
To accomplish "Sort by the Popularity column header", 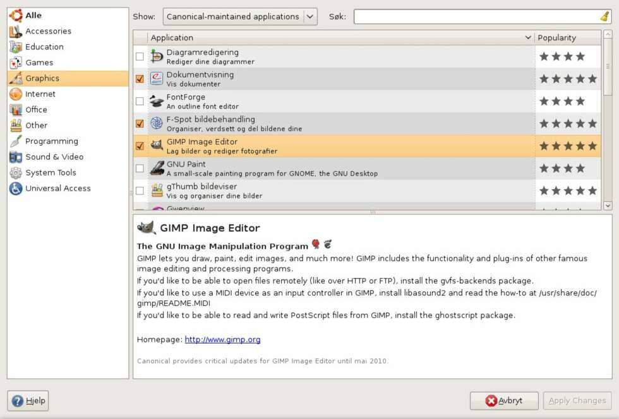I will click(568, 37).
